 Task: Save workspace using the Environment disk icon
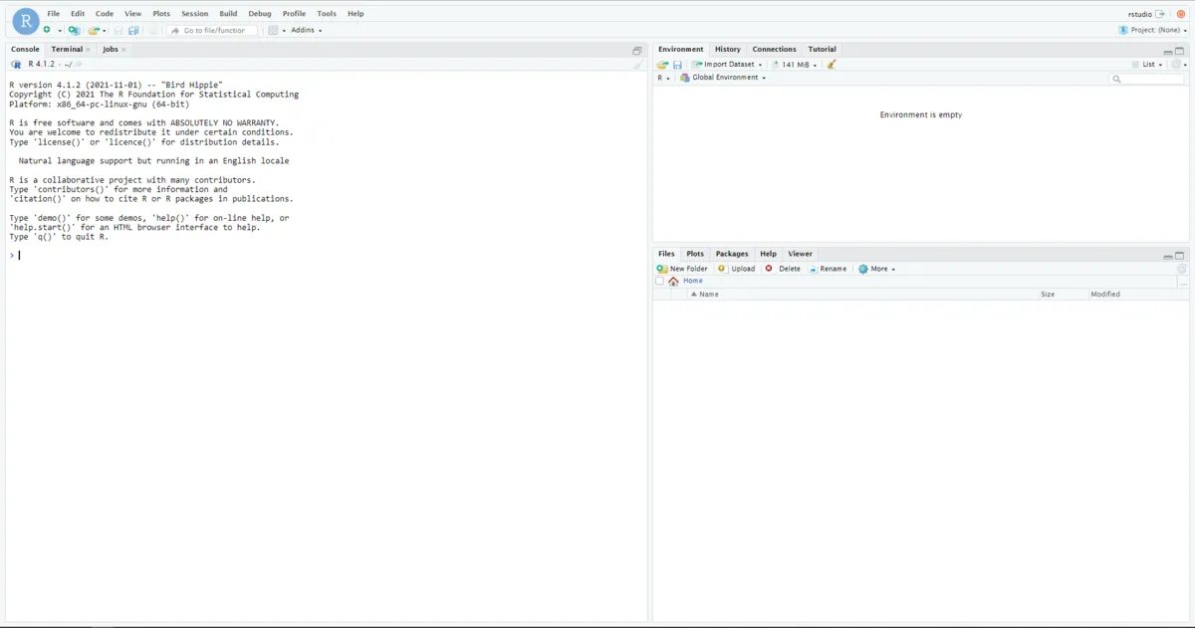pyautogui.click(x=677, y=65)
